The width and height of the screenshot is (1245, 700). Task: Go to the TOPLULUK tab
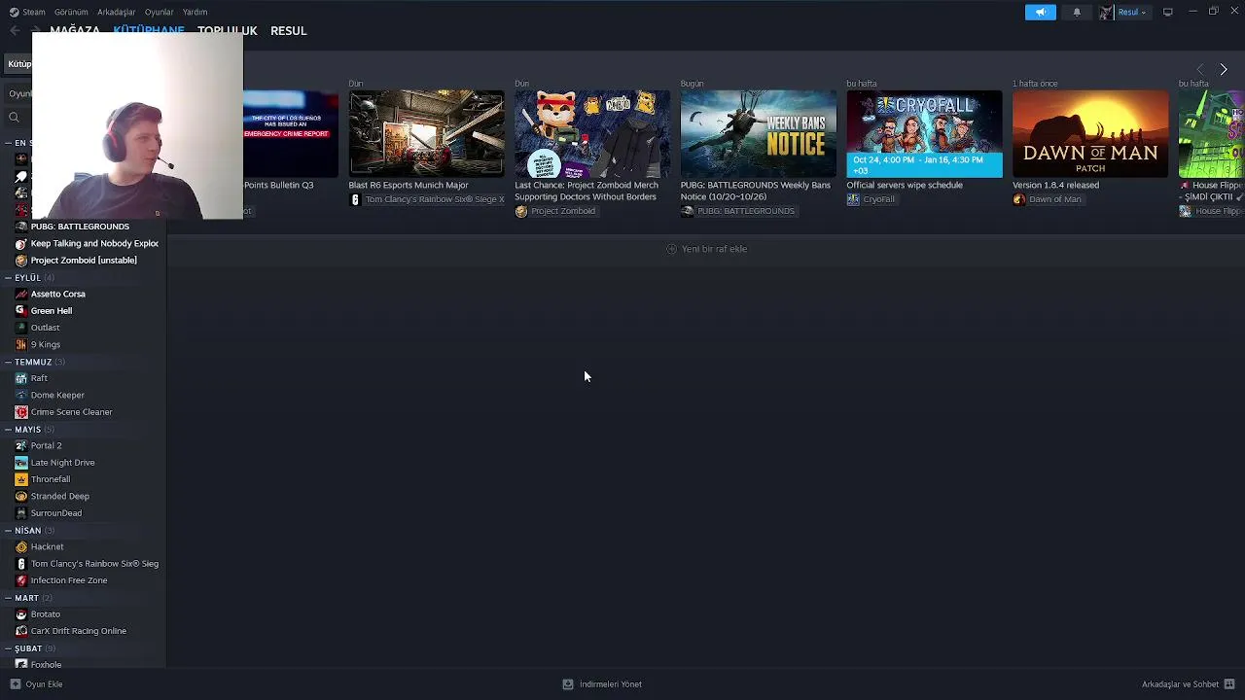point(227,30)
